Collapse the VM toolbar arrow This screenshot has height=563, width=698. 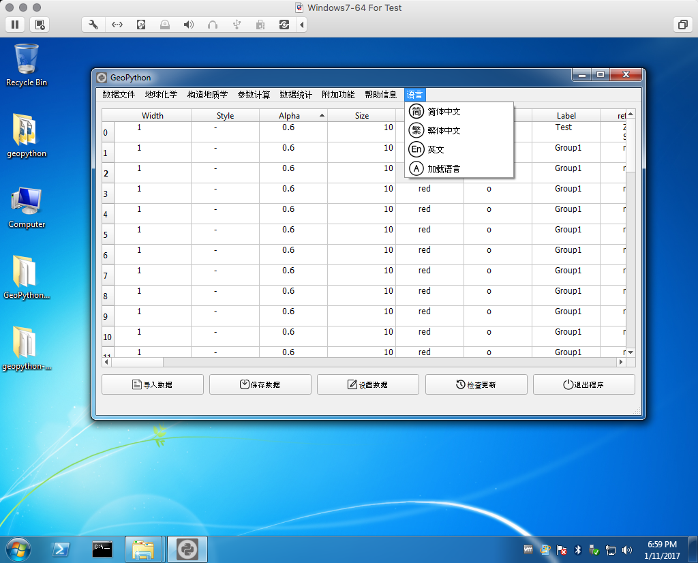pyautogui.click(x=302, y=25)
